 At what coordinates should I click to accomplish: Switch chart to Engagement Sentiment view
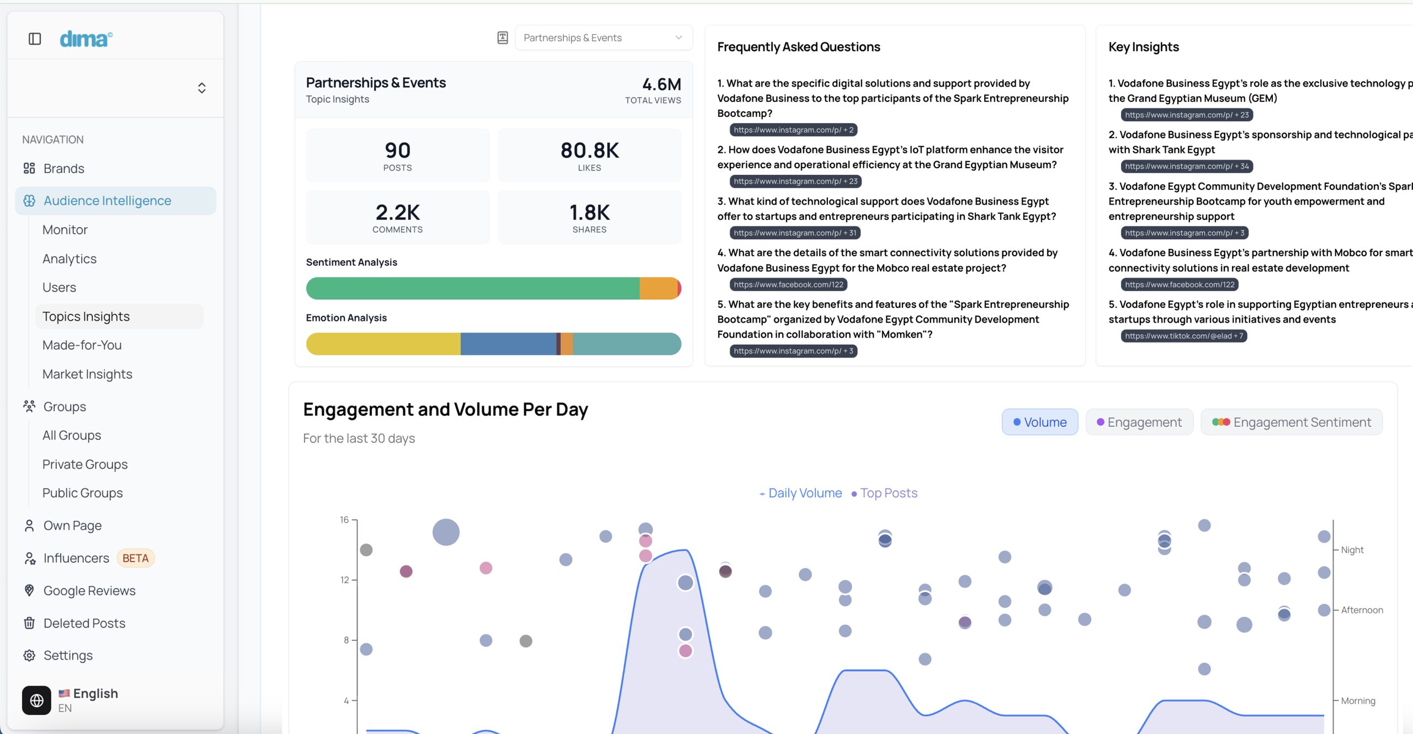[1291, 422]
